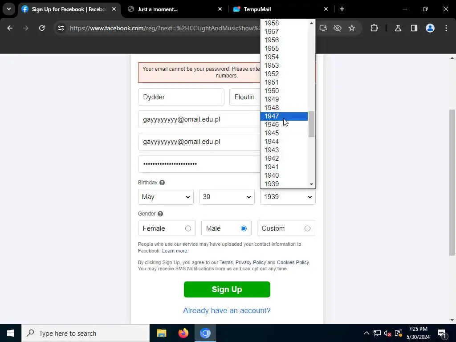Image resolution: width=456 pixels, height=342 pixels.
Task: Choose 1947 in the year list
Action: point(284,116)
